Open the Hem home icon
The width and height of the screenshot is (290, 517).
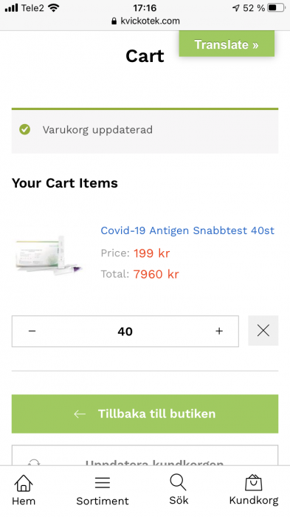(x=24, y=483)
